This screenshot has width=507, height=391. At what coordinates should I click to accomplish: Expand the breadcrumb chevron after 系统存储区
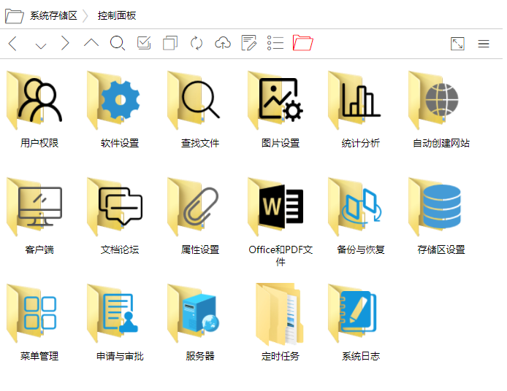pos(85,16)
